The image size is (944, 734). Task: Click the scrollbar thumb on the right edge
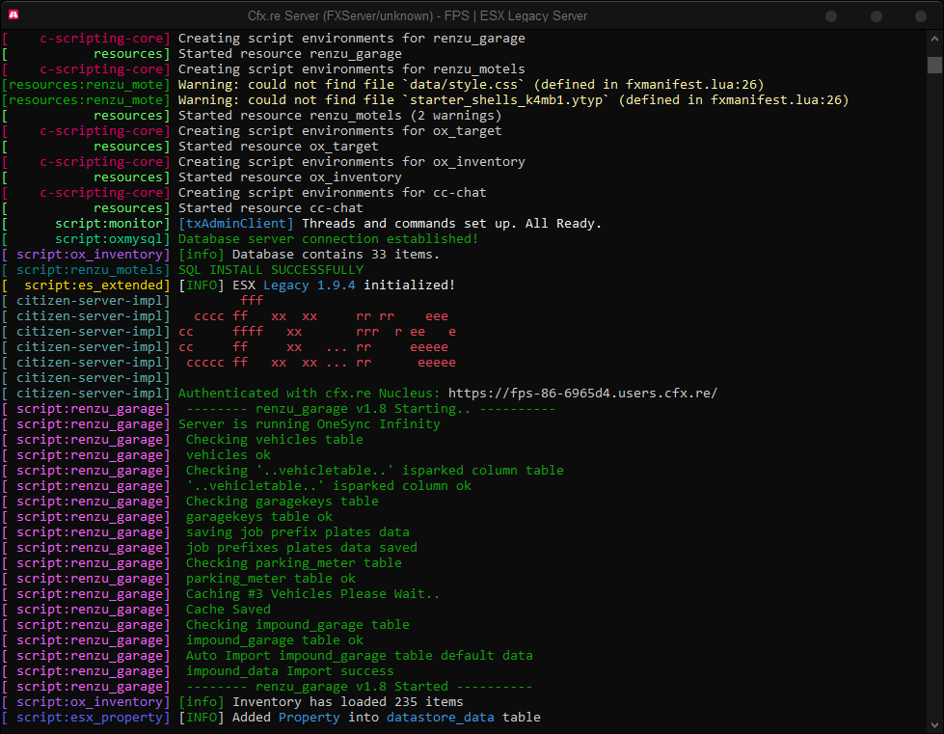(x=933, y=64)
